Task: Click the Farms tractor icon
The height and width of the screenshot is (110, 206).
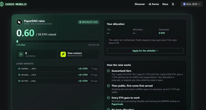Action: (x=150, y=4)
